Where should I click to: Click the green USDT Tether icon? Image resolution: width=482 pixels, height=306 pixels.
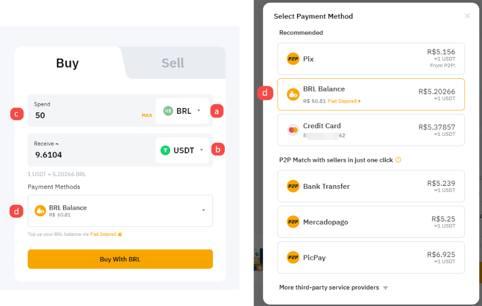click(x=166, y=151)
